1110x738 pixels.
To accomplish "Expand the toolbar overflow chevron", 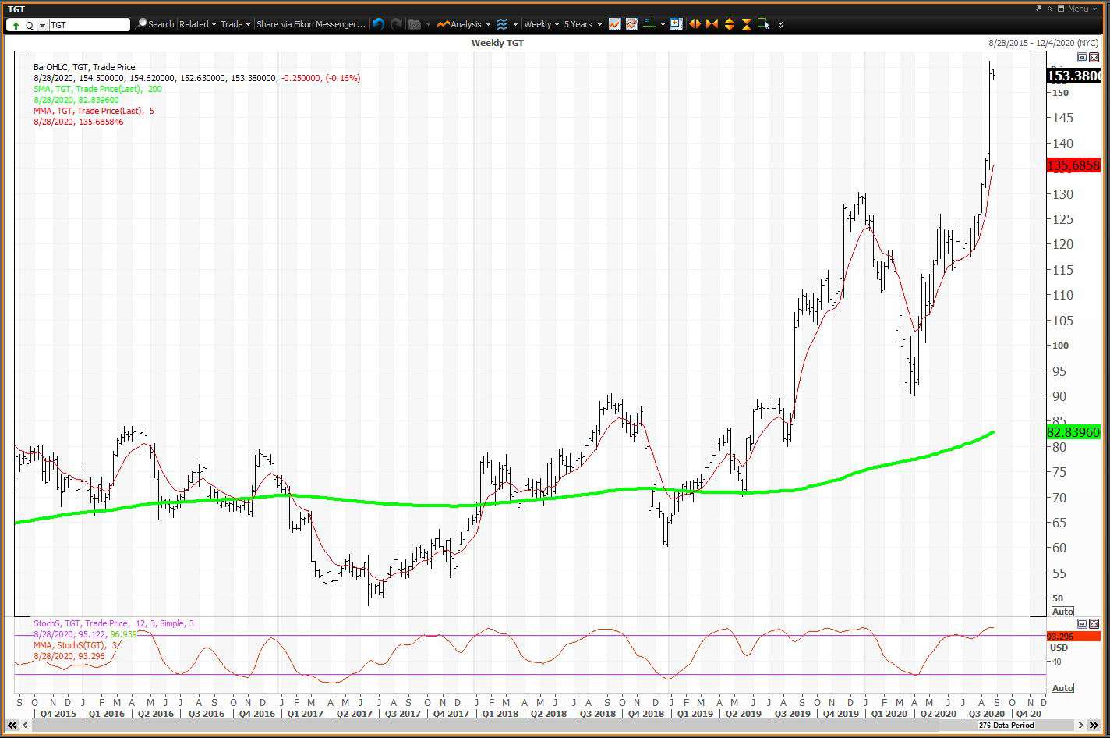I will point(780,25).
